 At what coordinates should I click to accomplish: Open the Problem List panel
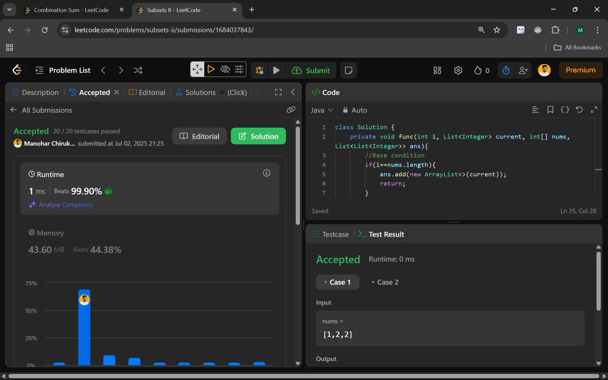[63, 70]
